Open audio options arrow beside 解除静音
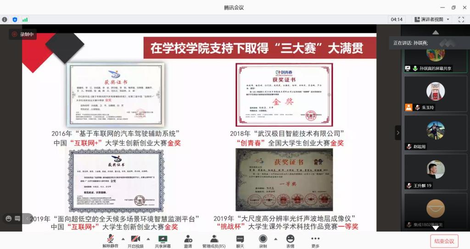The height and width of the screenshot is (249, 470). click(x=123, y=239)
